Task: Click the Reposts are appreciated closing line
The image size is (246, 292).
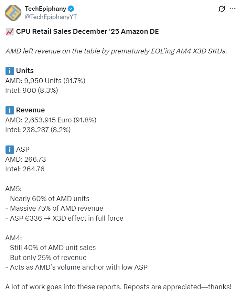Action: (x=118, y=287)
